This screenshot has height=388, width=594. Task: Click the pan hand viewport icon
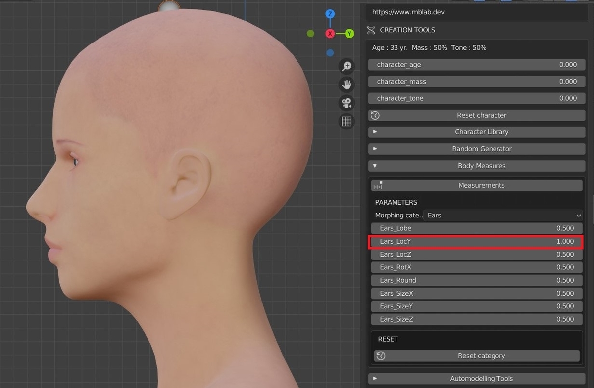(346, 85)
